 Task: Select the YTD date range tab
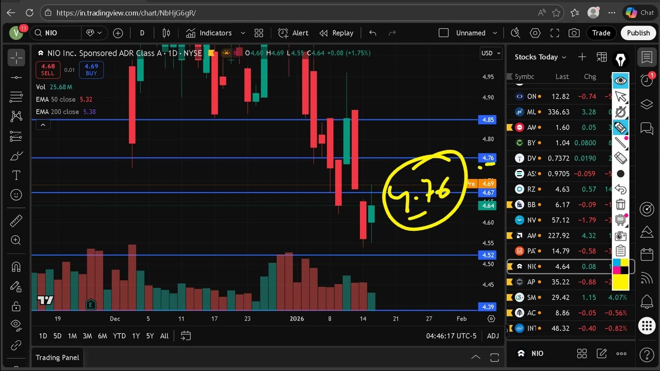click(x=119, y=336)
